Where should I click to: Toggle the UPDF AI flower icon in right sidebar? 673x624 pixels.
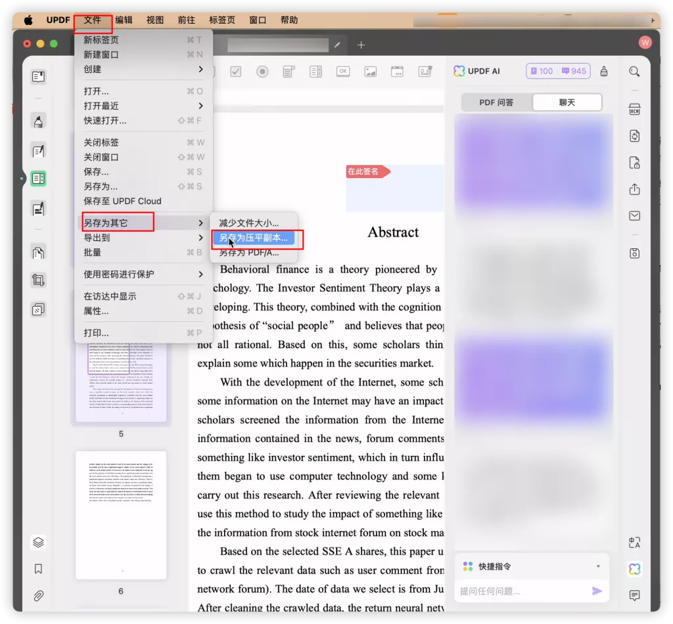(x=634, y=569)
